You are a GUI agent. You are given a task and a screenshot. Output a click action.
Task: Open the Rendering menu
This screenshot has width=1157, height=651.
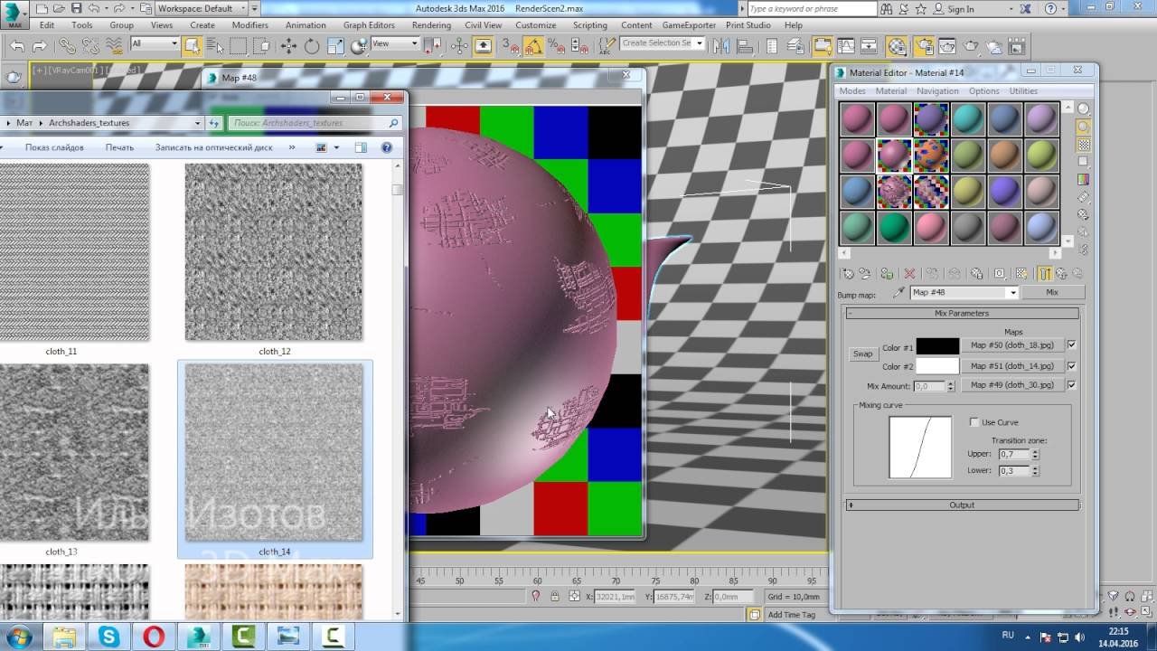point(431,25)
